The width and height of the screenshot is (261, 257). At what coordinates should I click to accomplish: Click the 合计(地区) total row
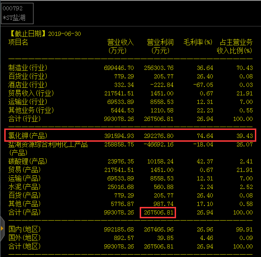click(x=130, y=246)
